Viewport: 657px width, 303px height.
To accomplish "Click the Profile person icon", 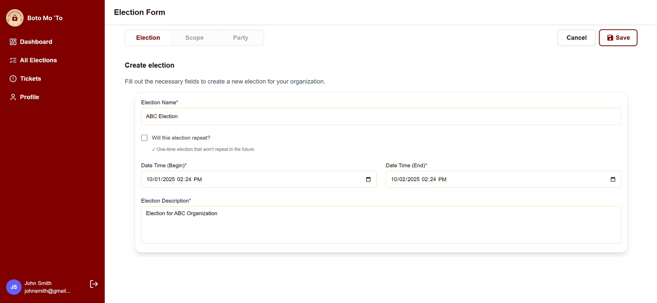I will pos(13,97).
